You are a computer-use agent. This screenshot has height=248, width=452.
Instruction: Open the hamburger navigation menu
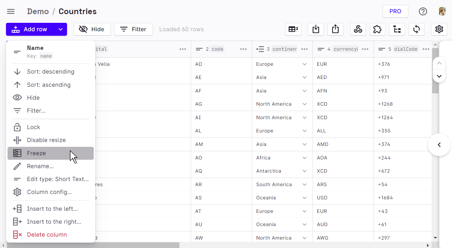[x=11, y=11]
